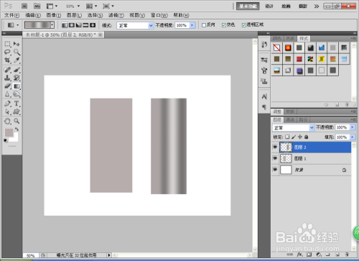Select the Eyedropper tool

17,60
